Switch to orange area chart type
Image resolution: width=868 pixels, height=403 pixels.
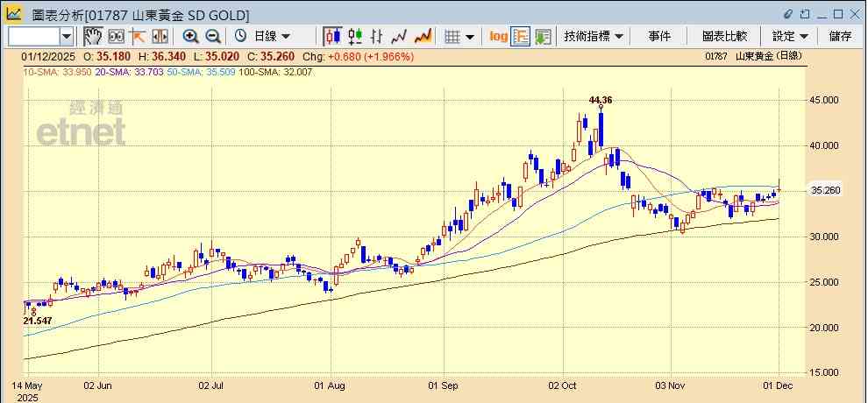coord(423,36)
